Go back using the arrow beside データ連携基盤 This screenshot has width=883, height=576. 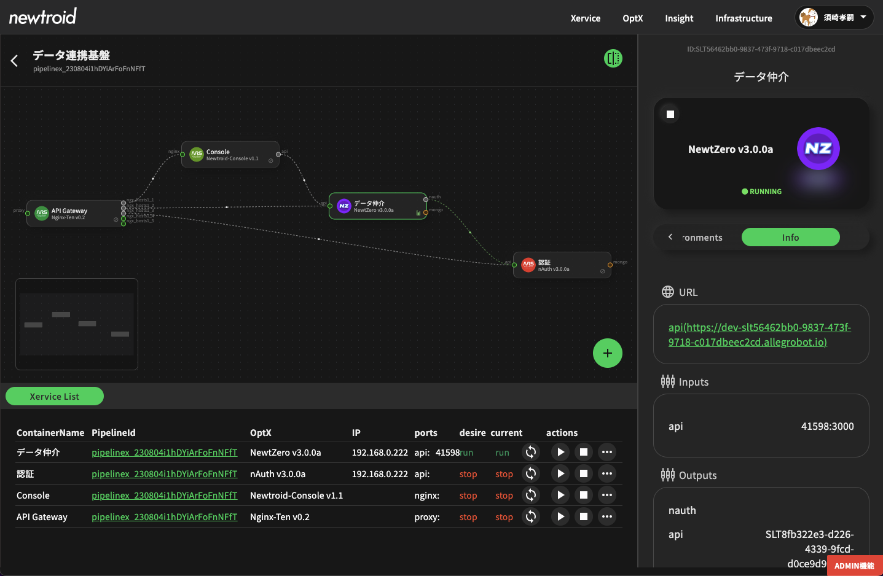coord(14,60)
